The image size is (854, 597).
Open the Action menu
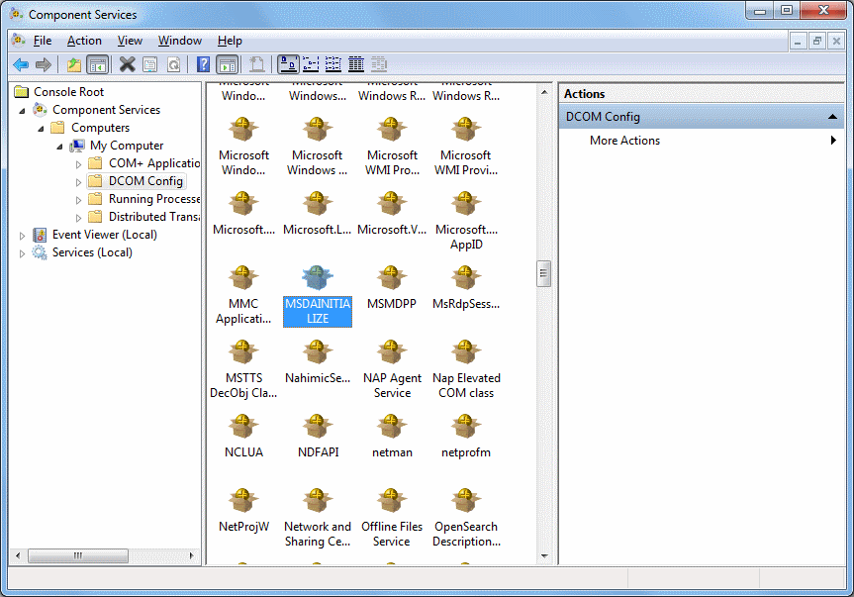84,41
